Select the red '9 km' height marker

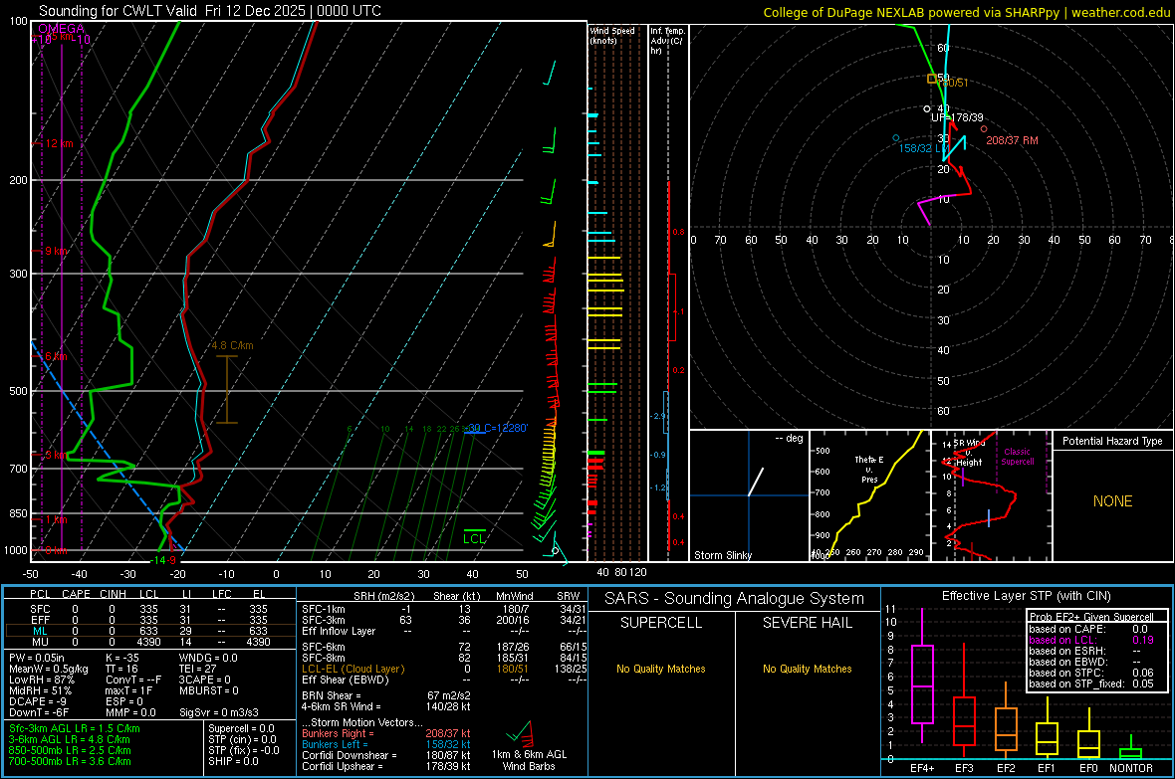57,251
